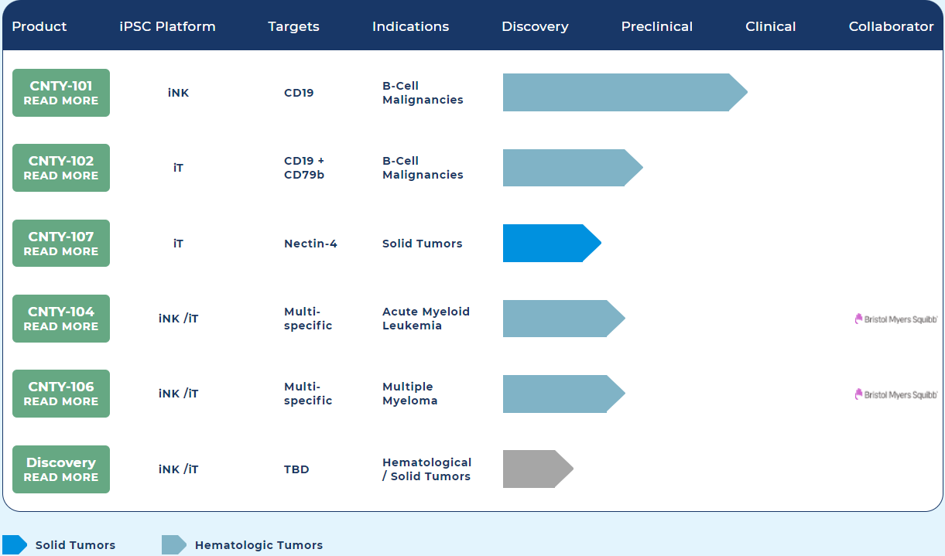Click the Discovery Read More button
This screenshot has height=556, width=945.
point(61,469)
